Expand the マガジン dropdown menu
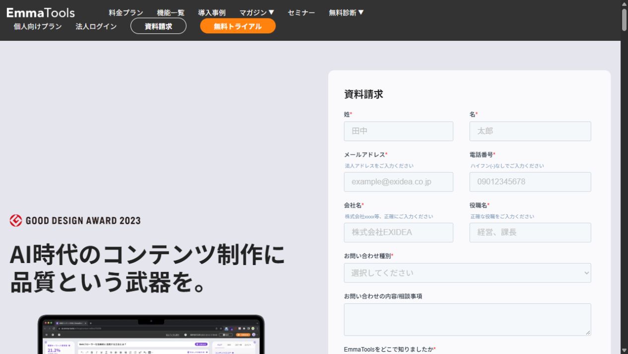 click(x=257, y=12)
